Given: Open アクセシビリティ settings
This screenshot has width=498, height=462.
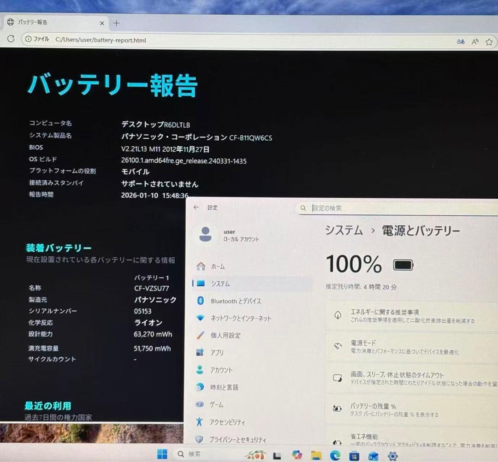Looking at the screenshot, I should pyautogui.click(x=229, y=422).
